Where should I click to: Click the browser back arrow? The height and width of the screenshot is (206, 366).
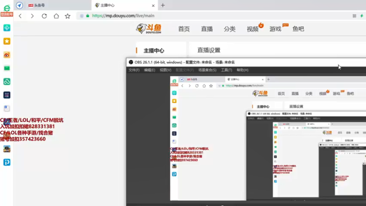tap(20, 16)
